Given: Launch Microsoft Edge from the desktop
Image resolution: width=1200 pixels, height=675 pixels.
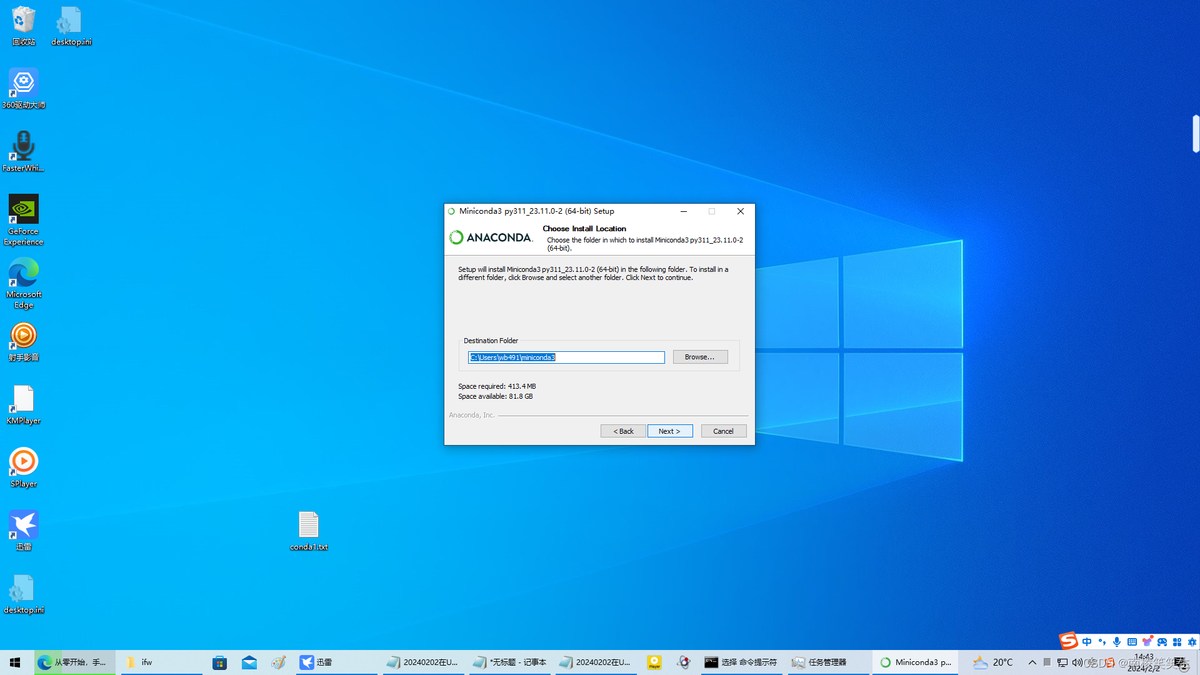Looking at the screenshot, I should coord(24,283).
